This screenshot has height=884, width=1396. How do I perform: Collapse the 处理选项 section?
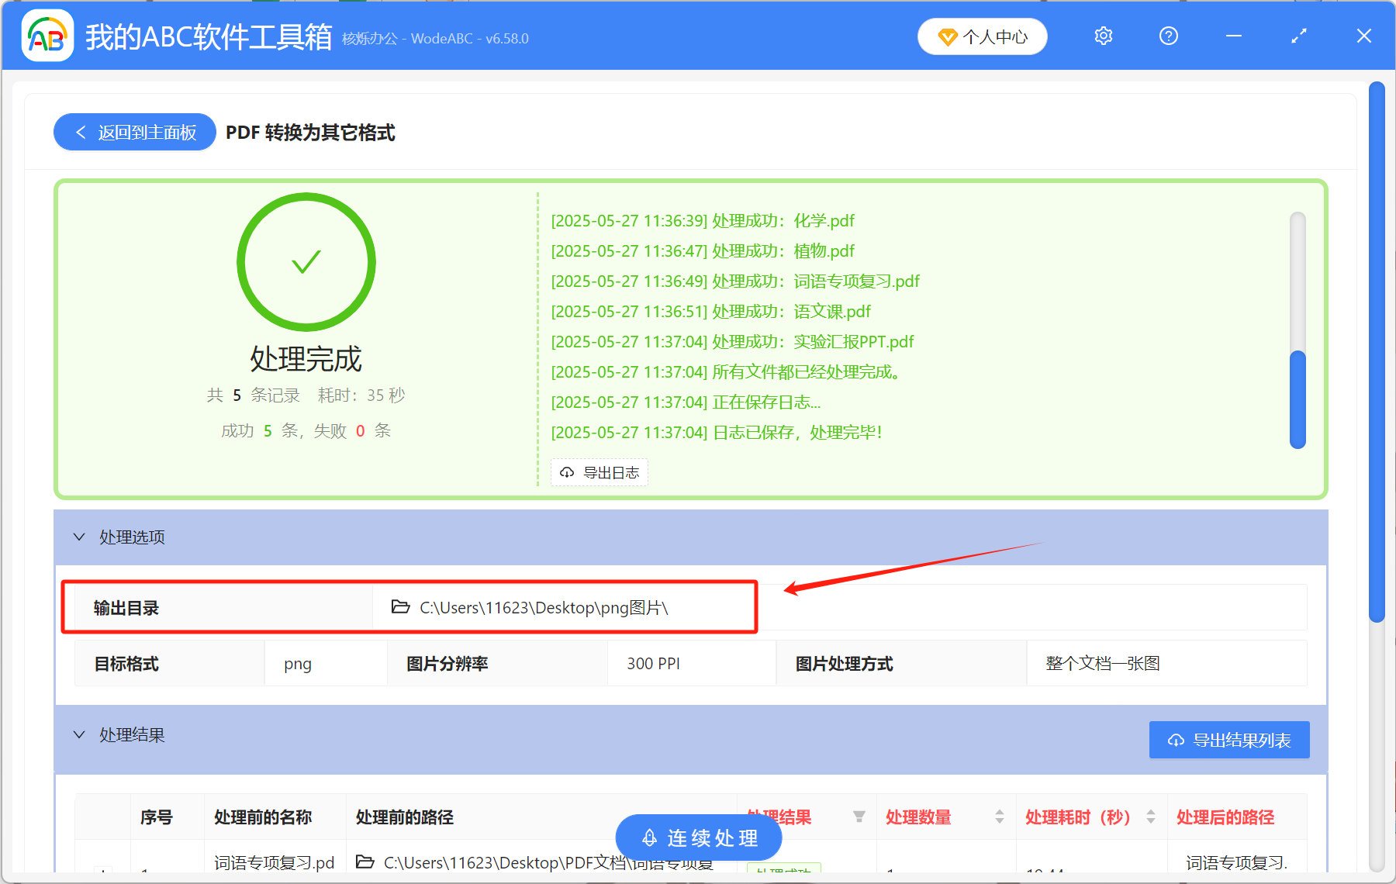(78, 537)
